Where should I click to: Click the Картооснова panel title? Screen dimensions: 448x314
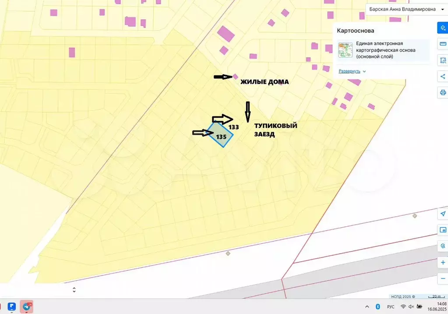[x=356, y=31]
